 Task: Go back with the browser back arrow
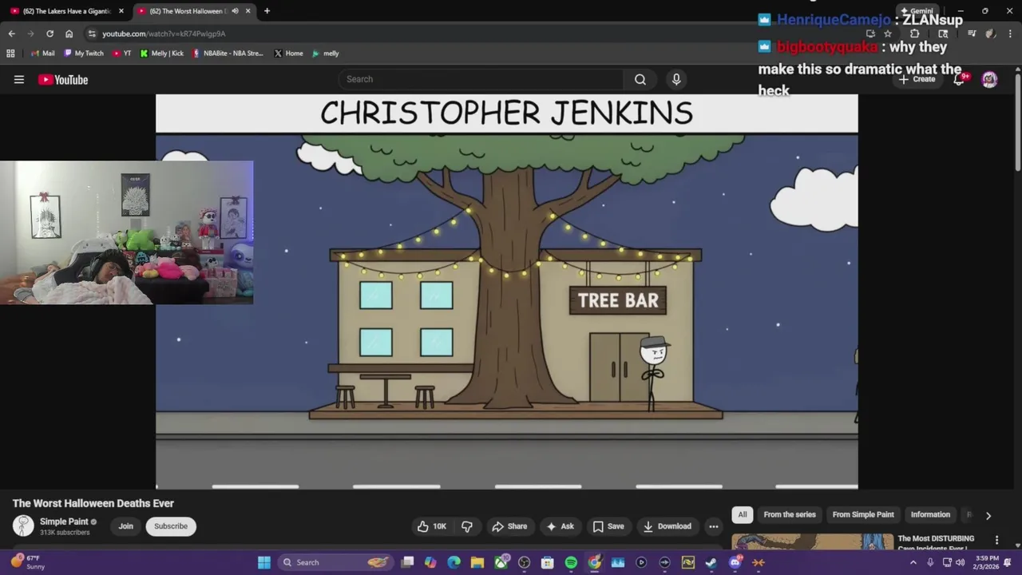pyautogui.click(x=11, y=34)
